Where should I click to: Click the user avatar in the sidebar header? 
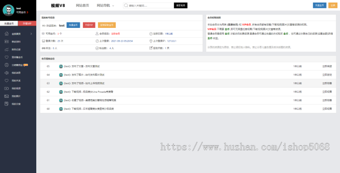click(x=8, y=10)
